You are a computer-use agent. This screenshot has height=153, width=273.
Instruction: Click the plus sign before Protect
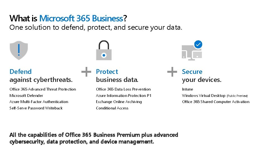point(86,72)
